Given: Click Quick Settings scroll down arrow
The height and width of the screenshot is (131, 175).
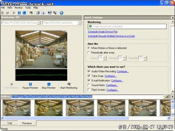Looking at the screenshot, I should click(173, 92).
